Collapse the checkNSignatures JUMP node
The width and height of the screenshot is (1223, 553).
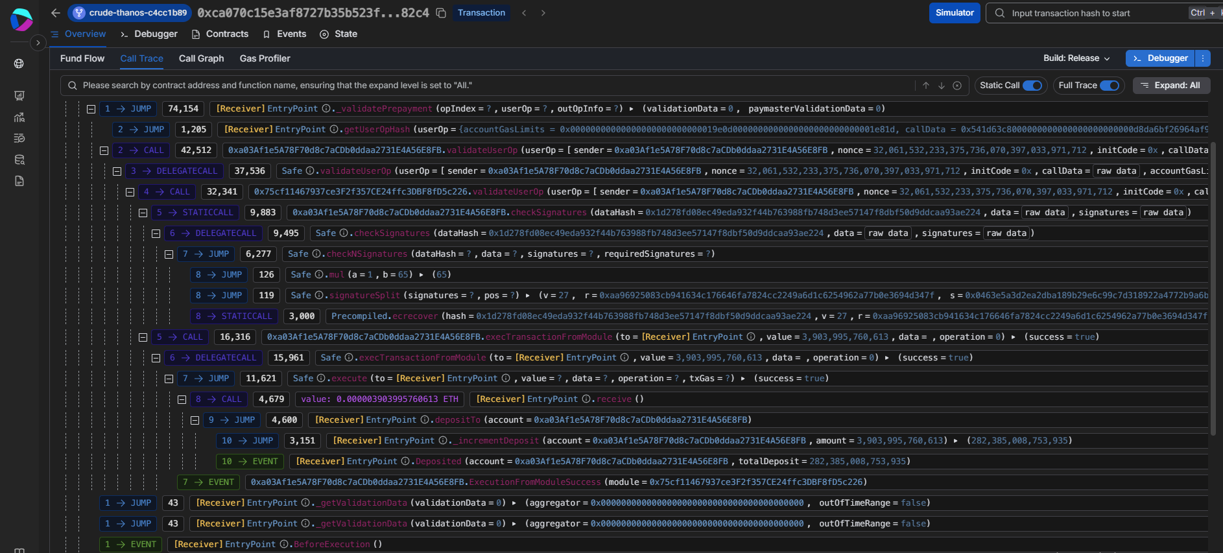[x=169, y=254]
